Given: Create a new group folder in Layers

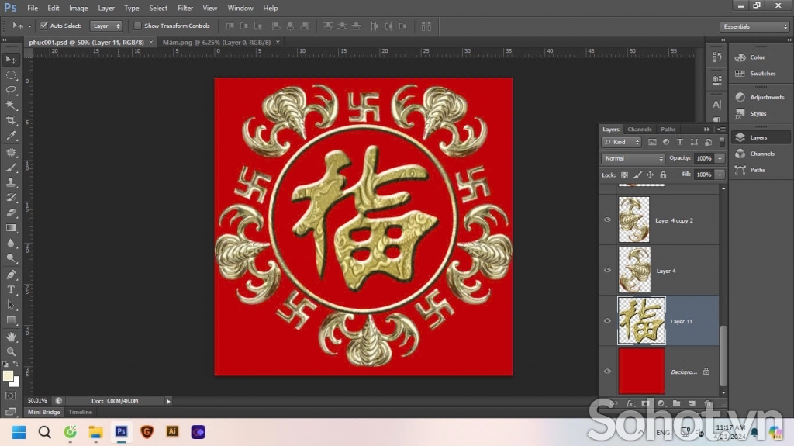Looking at the screenshot, I should [676, 404].
